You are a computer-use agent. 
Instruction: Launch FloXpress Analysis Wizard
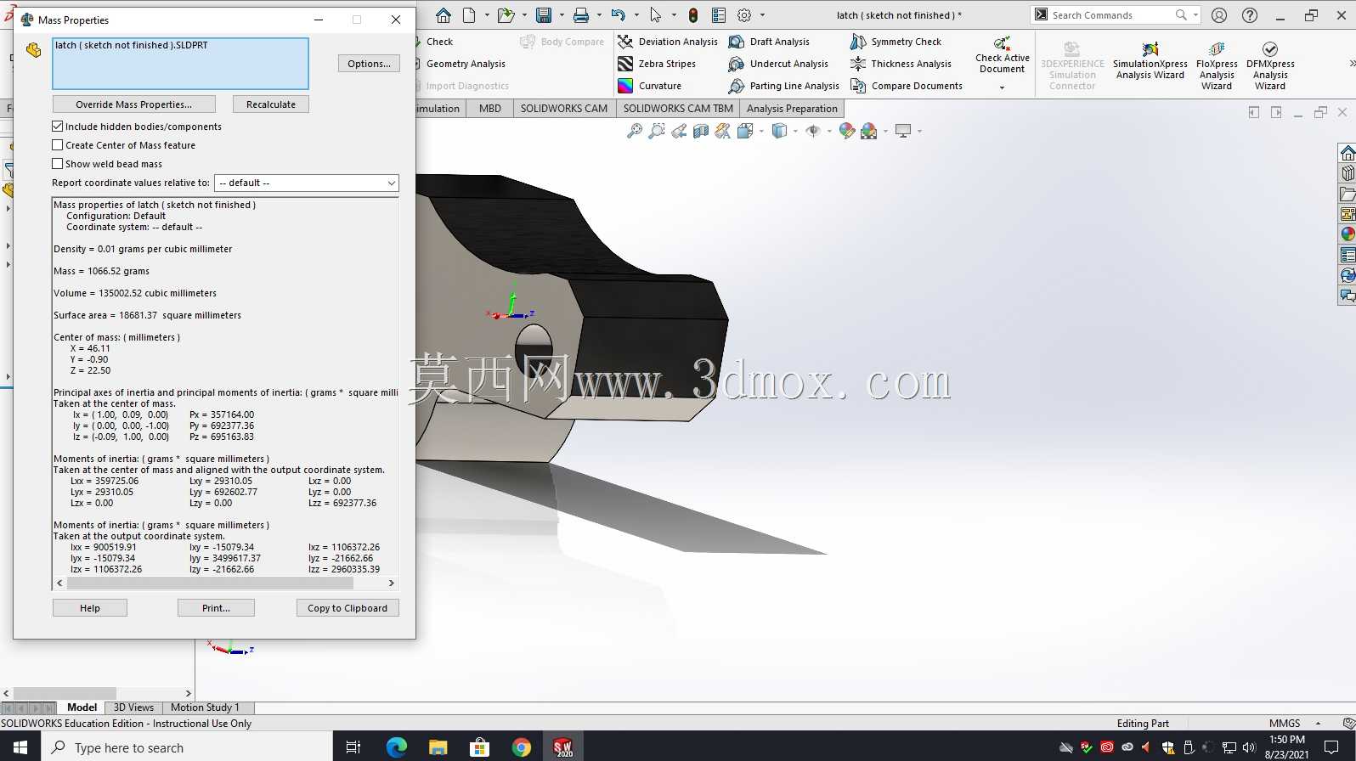click(x=1217, y=65)
